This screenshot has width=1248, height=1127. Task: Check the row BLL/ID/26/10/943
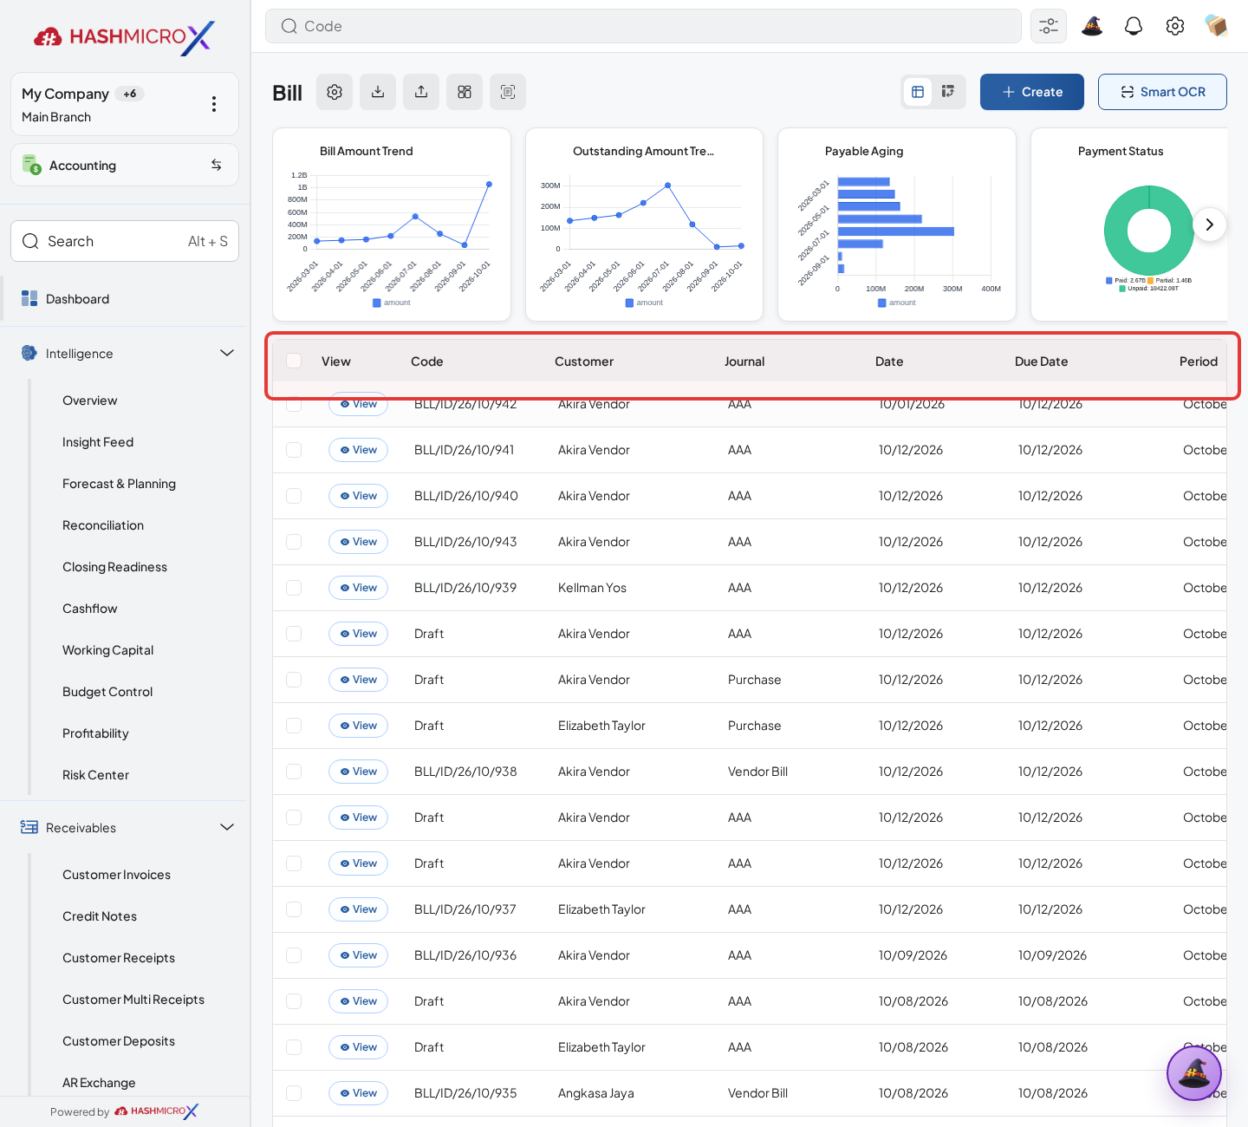pyautogui.click(x=294, y=542)
